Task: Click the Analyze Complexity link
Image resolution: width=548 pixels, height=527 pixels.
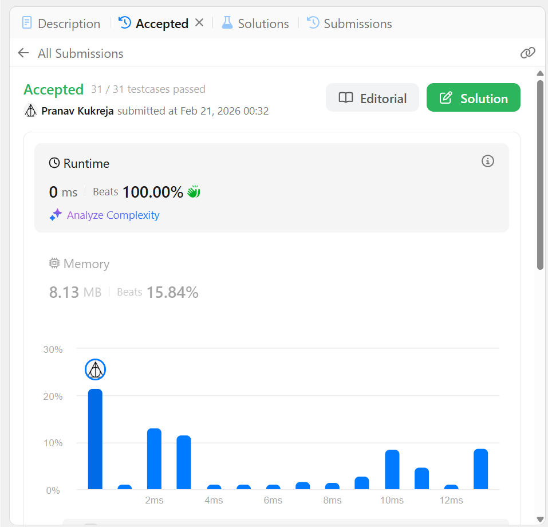Action: (113, 215)
